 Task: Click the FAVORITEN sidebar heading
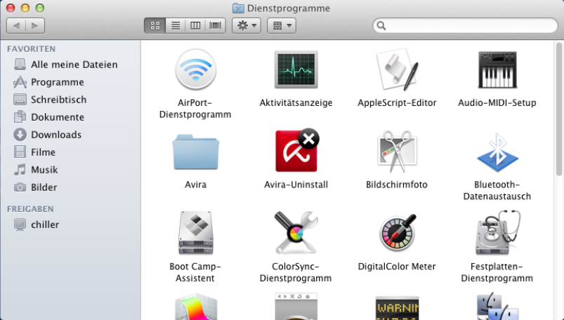click(x=32, y=49)
